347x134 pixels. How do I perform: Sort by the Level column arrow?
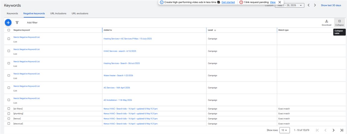tap(215, 30)
